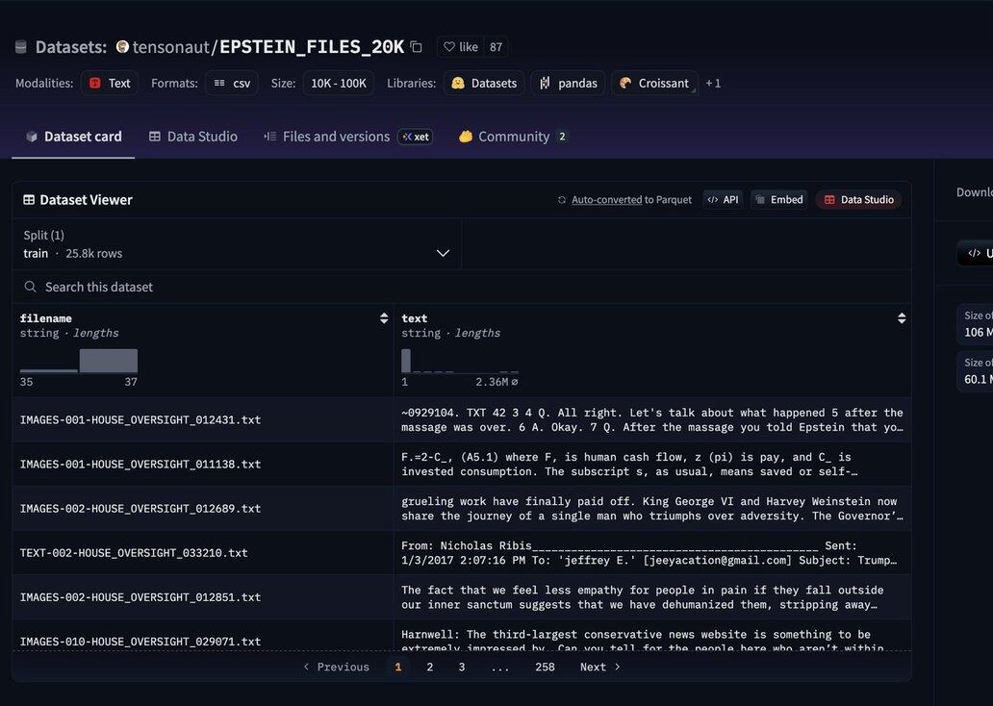Viewport: 993px width, 706px height.
Task: Like the dataset with the heart button
Action: tap(461, 47)
